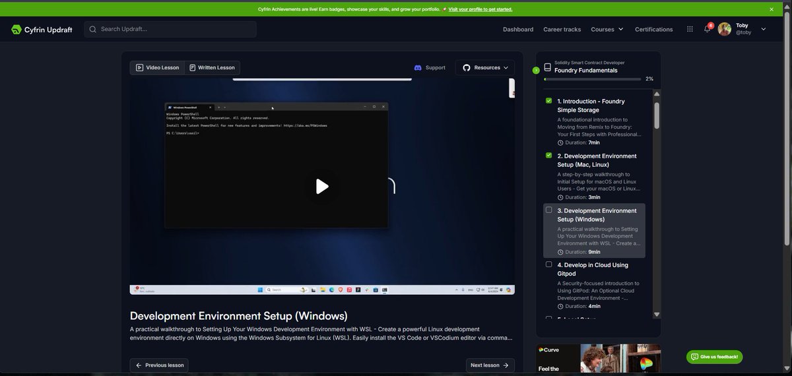Click Visit your profile to get started
The width and height of the screenshot is (792, 376).
click(480, 9)
